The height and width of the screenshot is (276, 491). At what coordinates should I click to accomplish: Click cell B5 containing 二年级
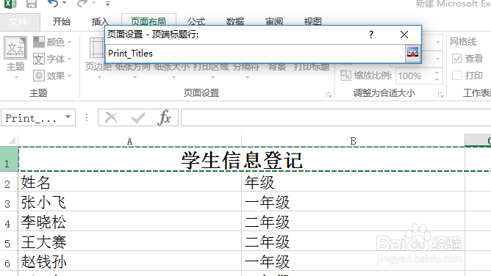354,241
